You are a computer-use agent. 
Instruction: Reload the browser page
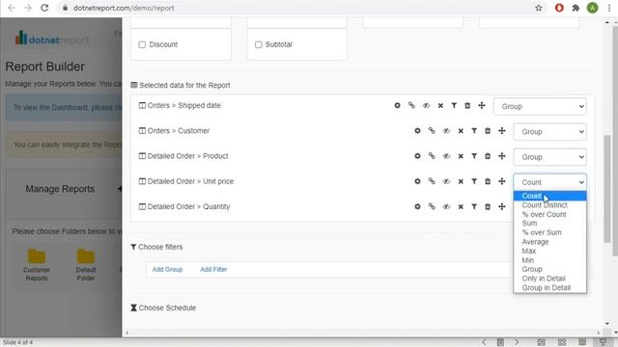pos(44,8)
